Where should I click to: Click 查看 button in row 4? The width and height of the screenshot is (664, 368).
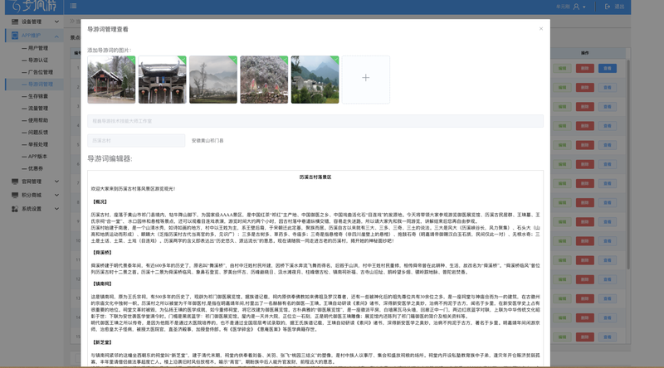(608, 126)
